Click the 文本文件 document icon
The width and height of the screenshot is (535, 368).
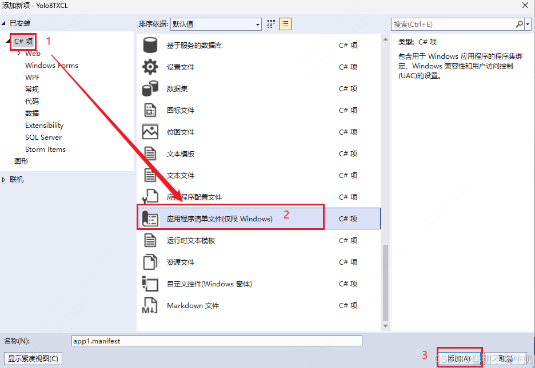coord(150,175)
